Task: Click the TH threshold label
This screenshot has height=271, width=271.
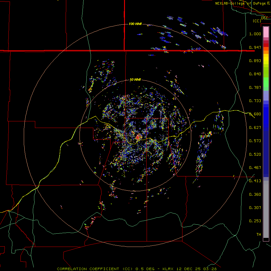Action: click(259, 235)
